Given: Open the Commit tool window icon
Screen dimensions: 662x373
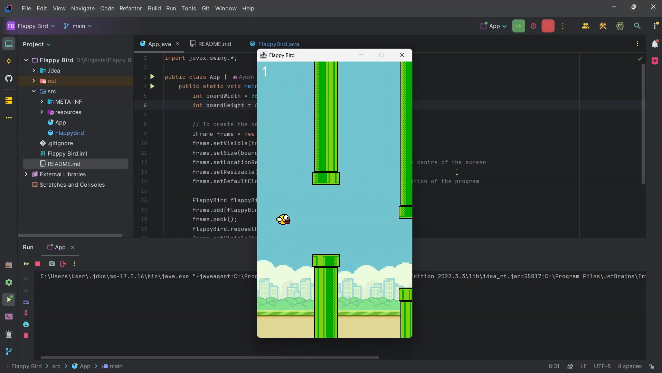Looking at the screenshot, I should click(9, 61).
